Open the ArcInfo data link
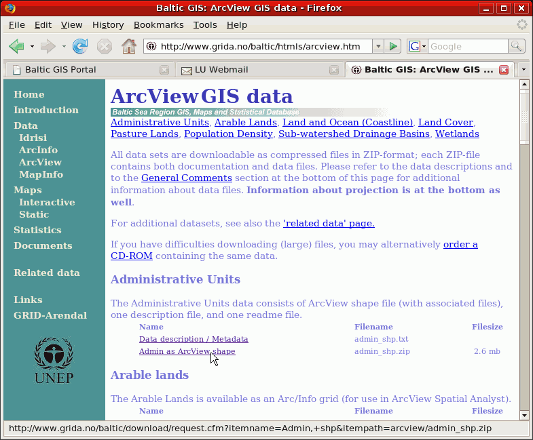 click(39, 150)
